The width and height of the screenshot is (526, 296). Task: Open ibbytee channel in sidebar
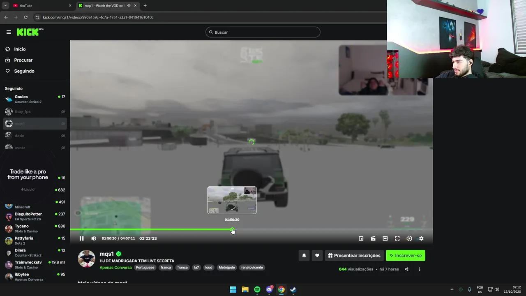pos(35,277)
